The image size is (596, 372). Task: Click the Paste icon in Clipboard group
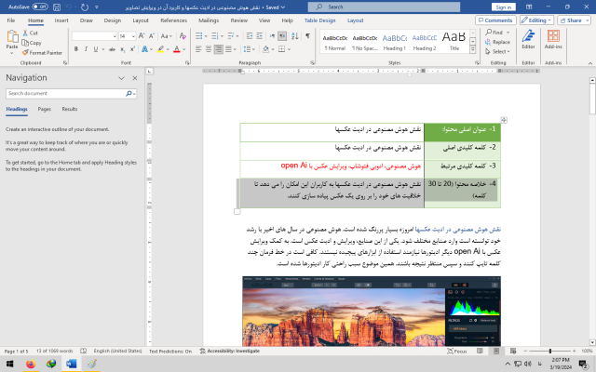click(x=12, y=37)
